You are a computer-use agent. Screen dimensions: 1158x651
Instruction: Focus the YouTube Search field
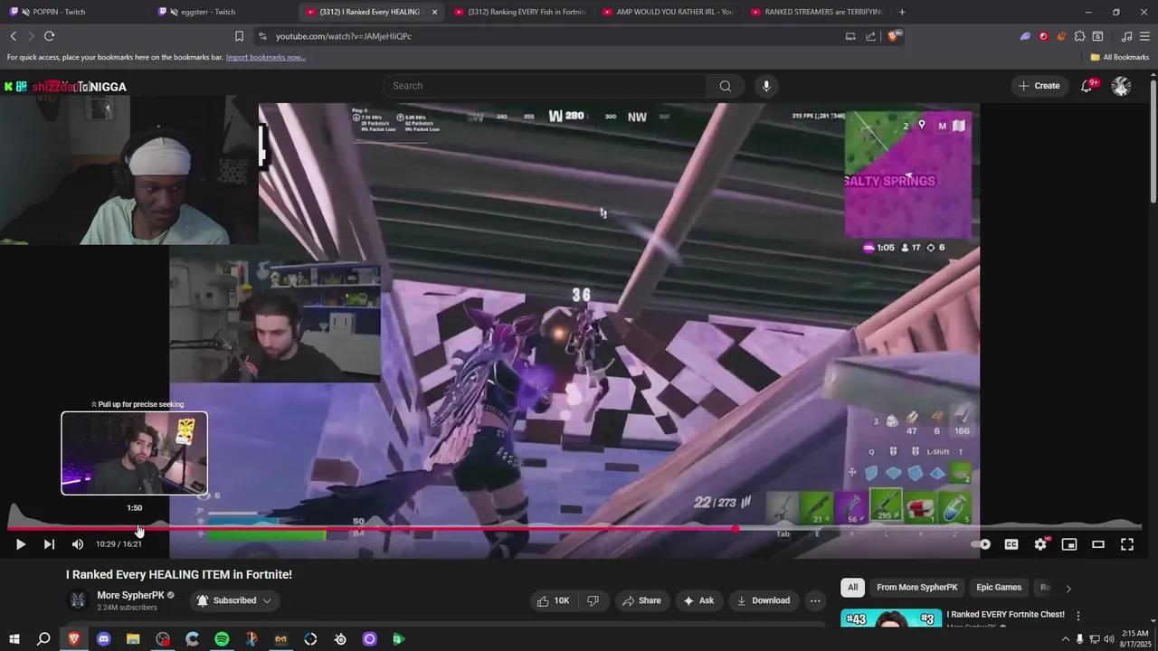point(546,86)
